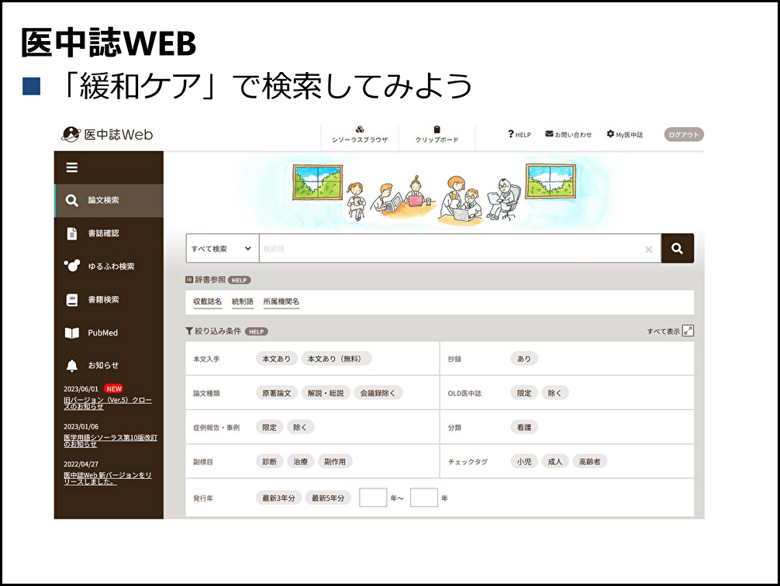This screenshot has height=586, width=780.
Task: Toggle the 診断 subheading filter
Action: (x=270, y=462)
